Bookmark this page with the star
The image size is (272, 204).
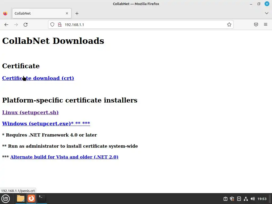pyautogui.click(x=229, y=24)
